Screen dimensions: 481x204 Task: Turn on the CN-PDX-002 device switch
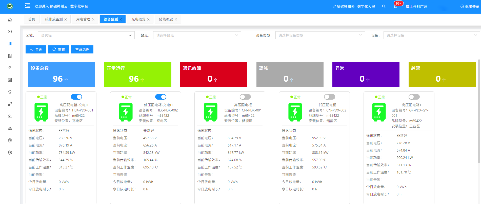pos(330,97)
